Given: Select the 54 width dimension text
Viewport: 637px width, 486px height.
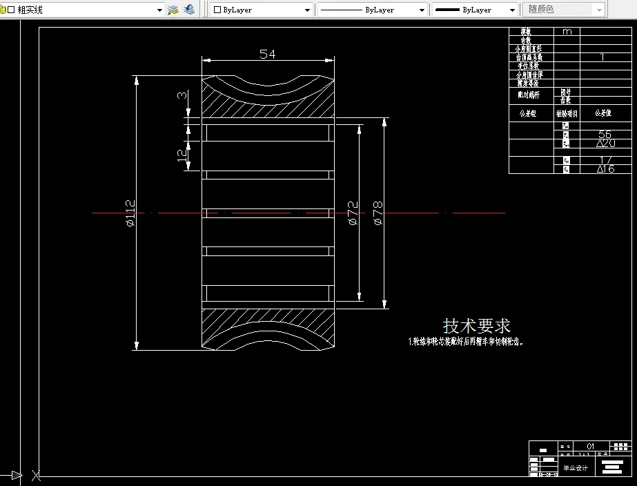Looking at the screenshot, I should click(x=267, y=54).
